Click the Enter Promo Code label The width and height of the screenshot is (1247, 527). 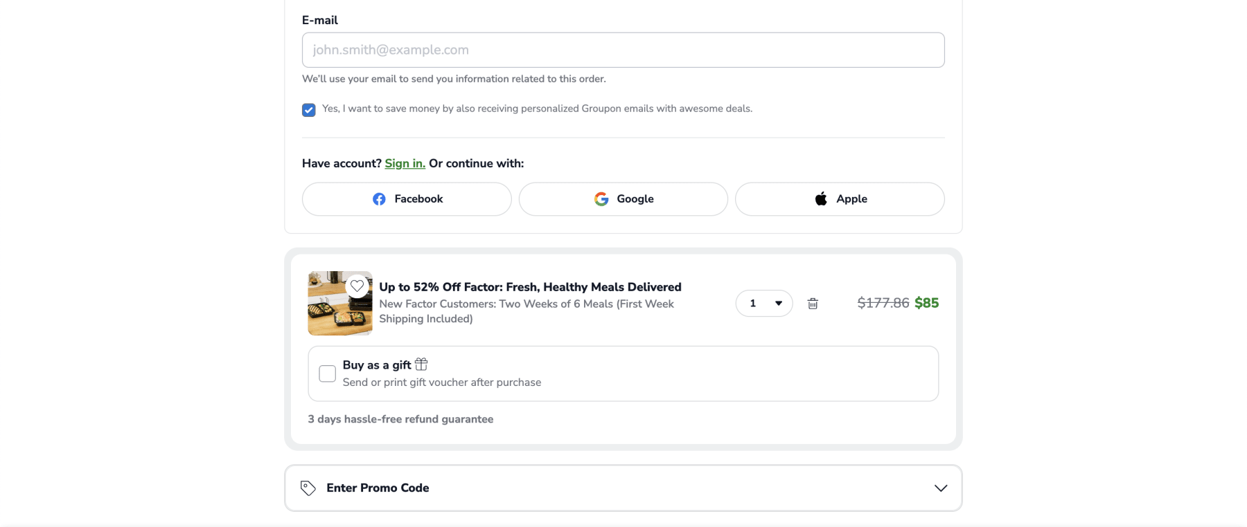(x=378, y=488)
